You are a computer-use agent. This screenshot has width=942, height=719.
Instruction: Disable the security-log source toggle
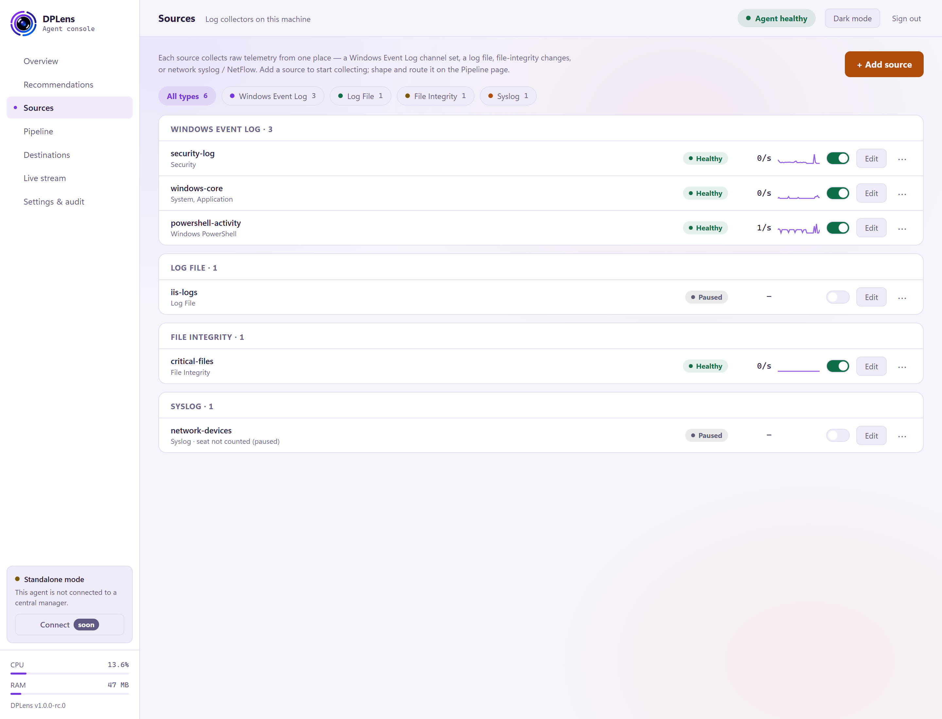coord(838,159)
